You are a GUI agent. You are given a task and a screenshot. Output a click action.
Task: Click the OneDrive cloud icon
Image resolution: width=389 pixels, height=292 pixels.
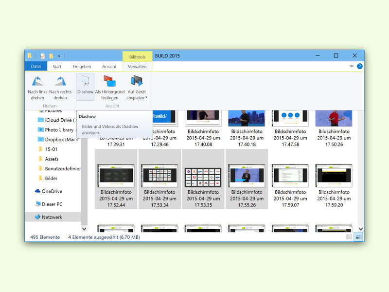37,191
